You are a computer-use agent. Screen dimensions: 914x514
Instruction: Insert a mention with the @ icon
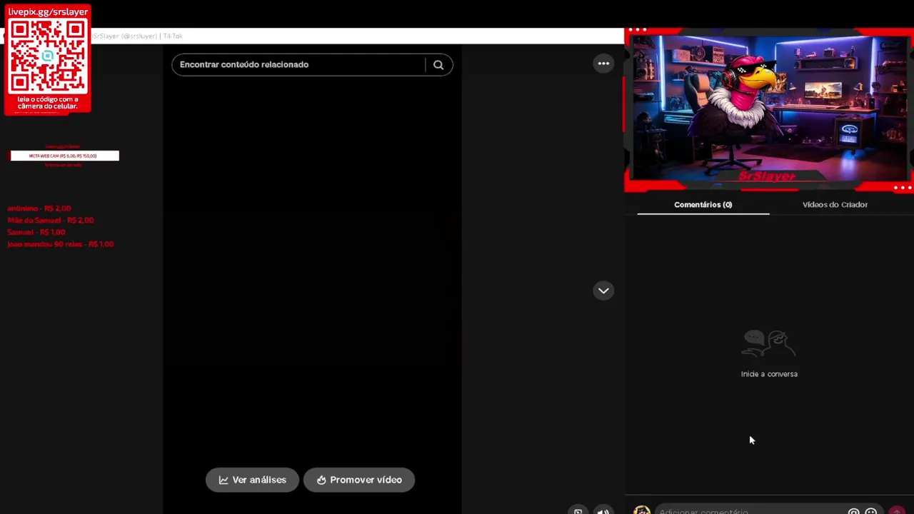point(853,511)
